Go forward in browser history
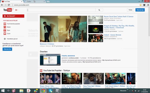 click(5, 5)
